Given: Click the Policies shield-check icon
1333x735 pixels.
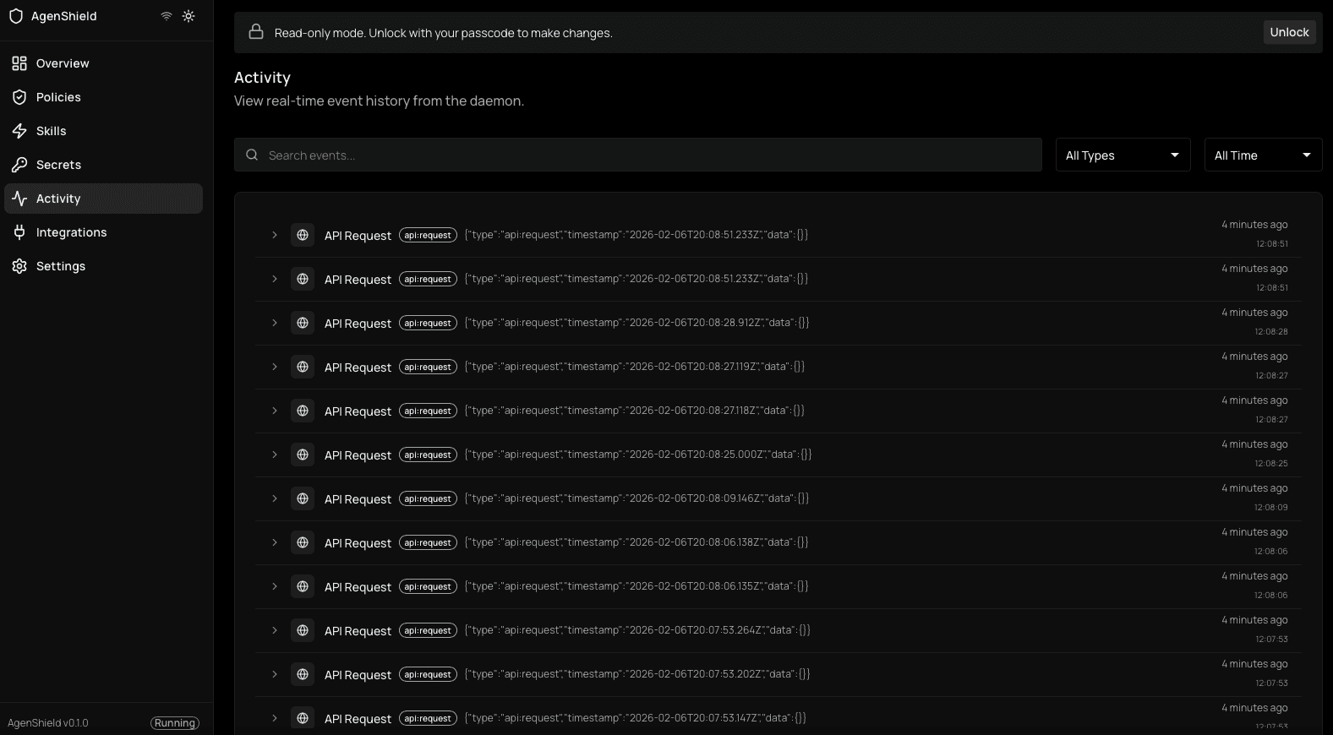Looking at the screenshot, I should pos(19,97).
